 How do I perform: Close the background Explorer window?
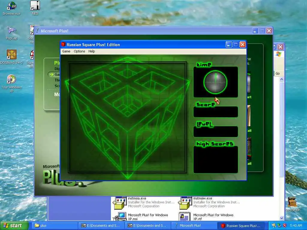coord(280,47)
